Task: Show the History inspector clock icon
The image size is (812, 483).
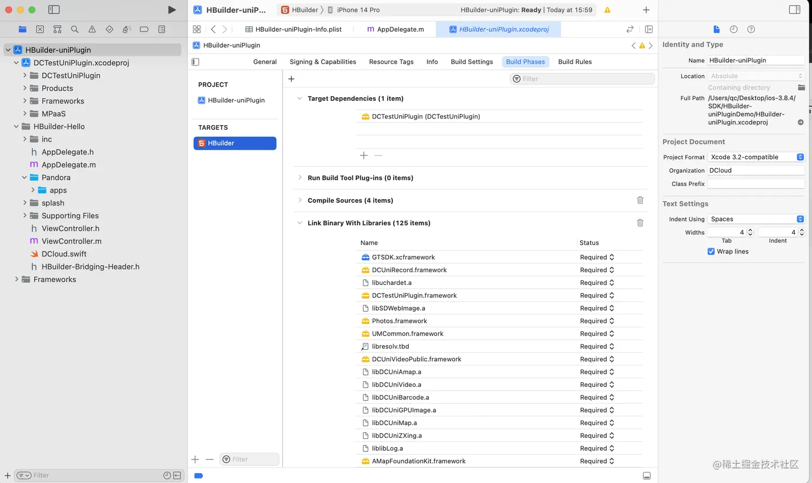Action: [x=734, y=30]
